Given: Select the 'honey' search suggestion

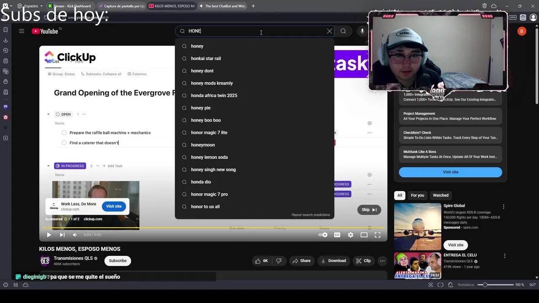Looking at the screenshot, I should point(254,46).
